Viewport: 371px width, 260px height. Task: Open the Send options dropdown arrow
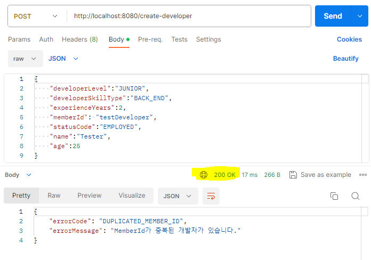click(x=360, y=16)
